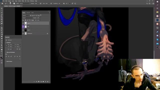The image size is (160, 90).
Task: Select the Move tool
Action: (2, 8)
